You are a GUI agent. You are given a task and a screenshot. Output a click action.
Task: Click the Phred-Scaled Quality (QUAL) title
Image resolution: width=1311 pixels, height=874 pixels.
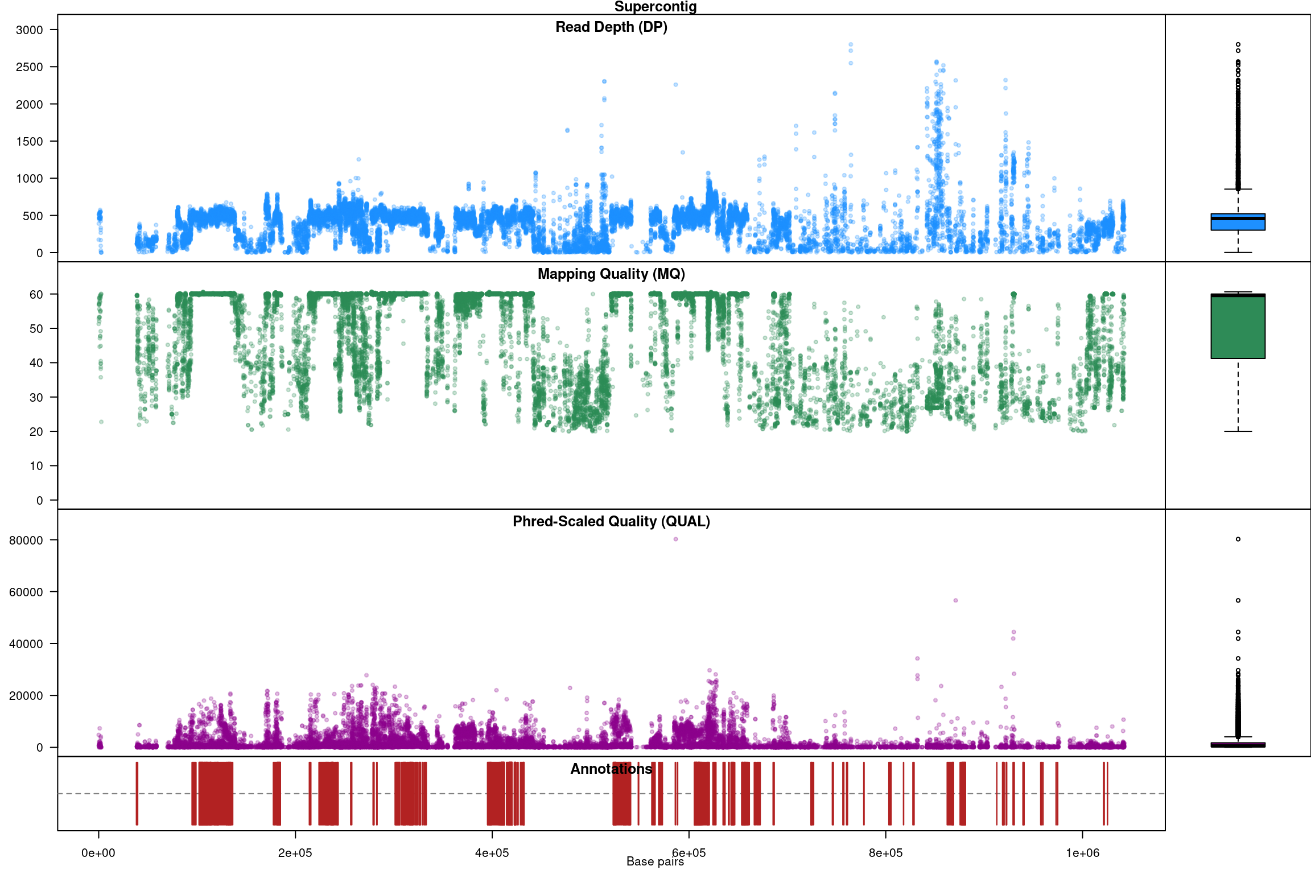point(611,522)
